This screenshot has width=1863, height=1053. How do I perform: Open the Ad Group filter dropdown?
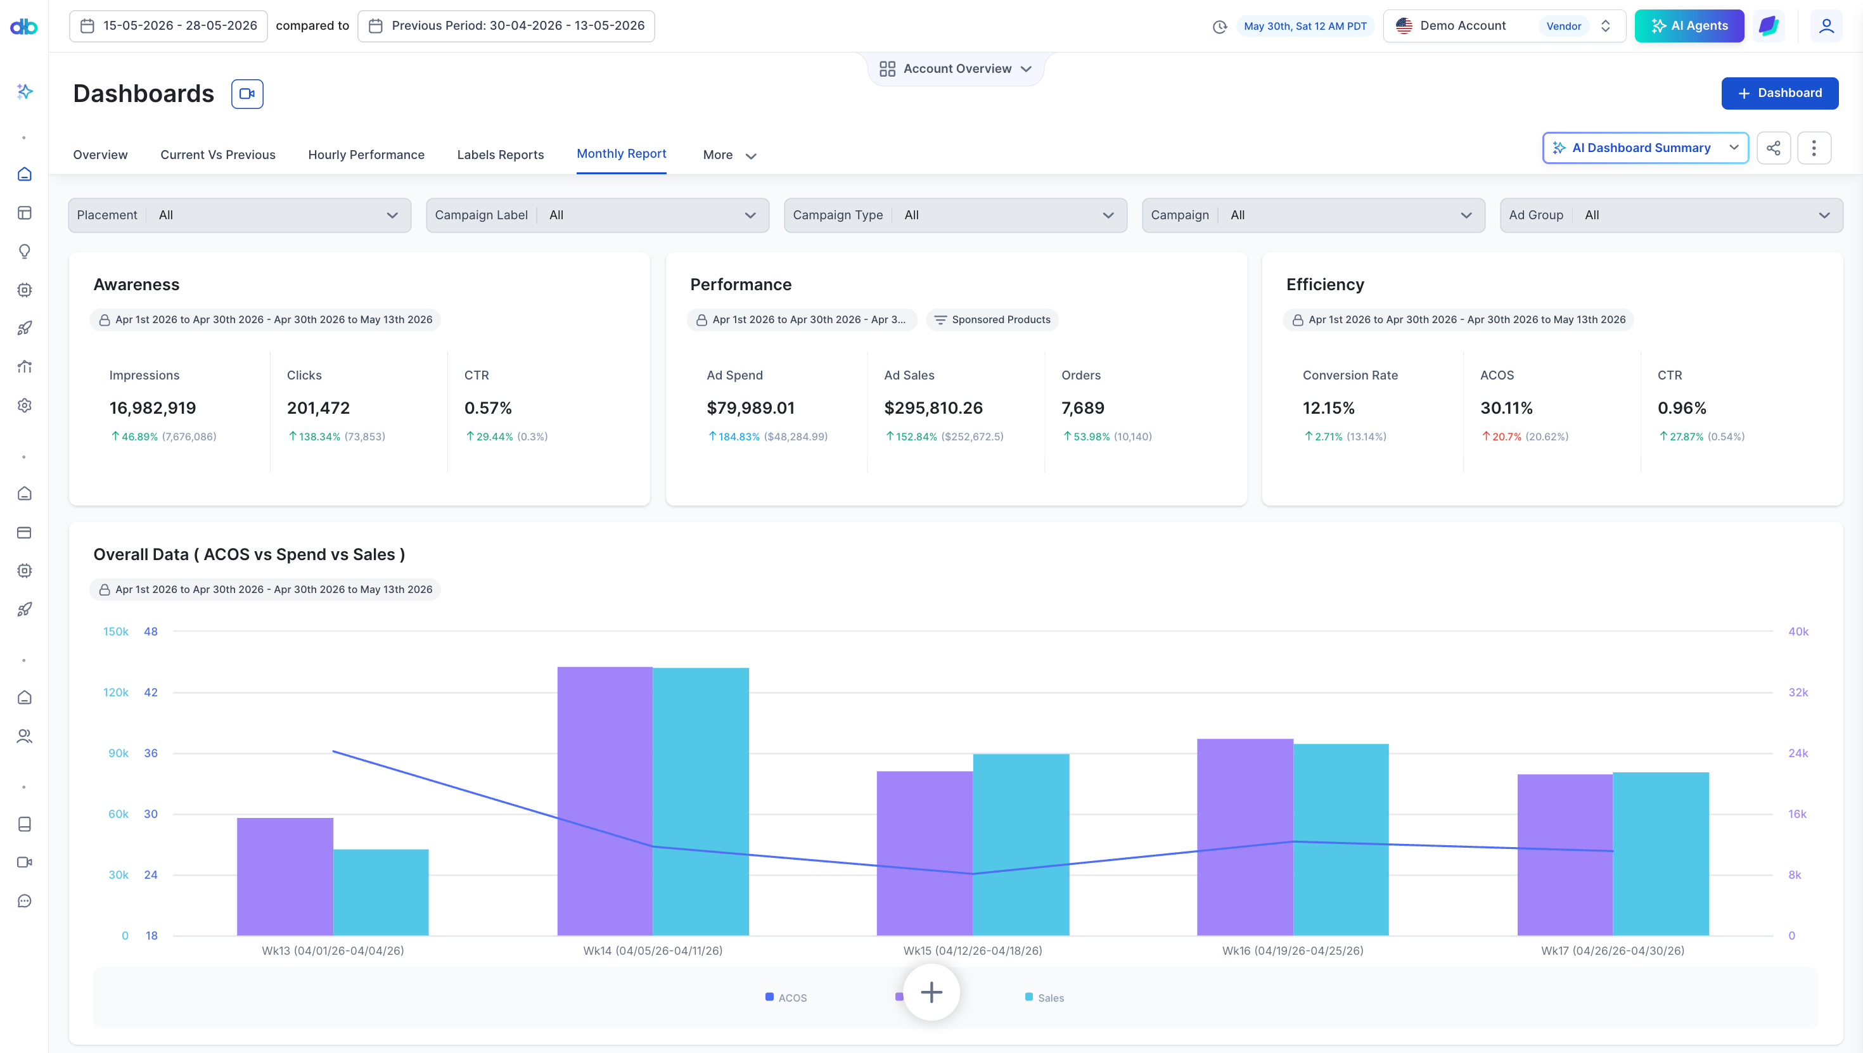[x=1672, y=215]
